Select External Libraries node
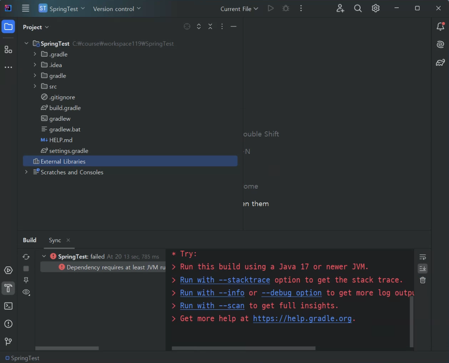The image size is (449, 363). coord(130,161)
